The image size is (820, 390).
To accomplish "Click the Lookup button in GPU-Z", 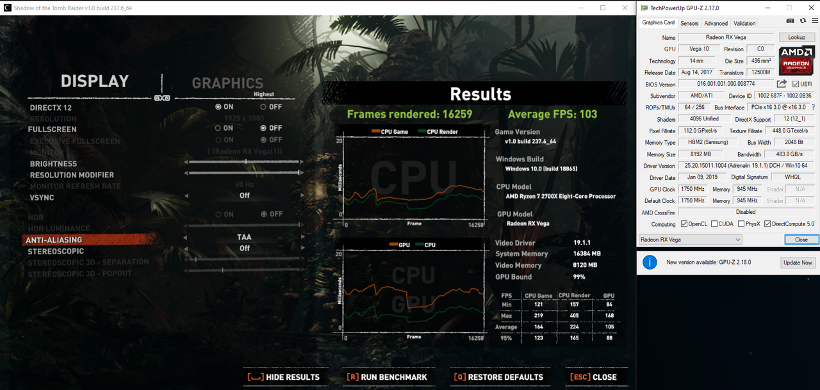I will (x=796, y=37).
